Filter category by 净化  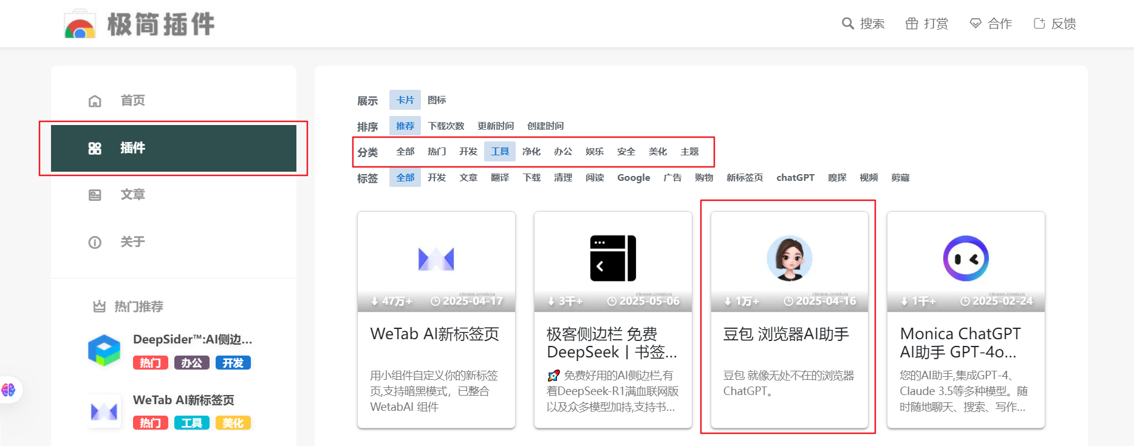531,152
